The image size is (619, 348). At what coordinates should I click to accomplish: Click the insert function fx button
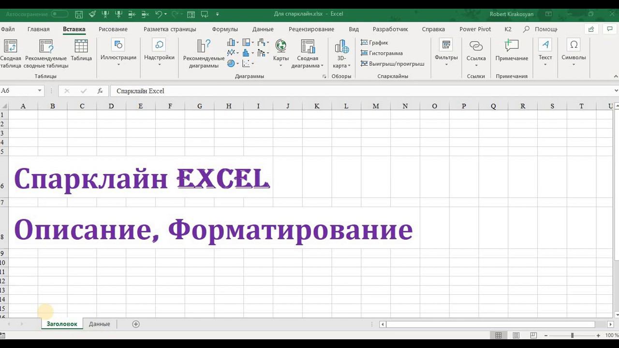click(x=100, y=91)
